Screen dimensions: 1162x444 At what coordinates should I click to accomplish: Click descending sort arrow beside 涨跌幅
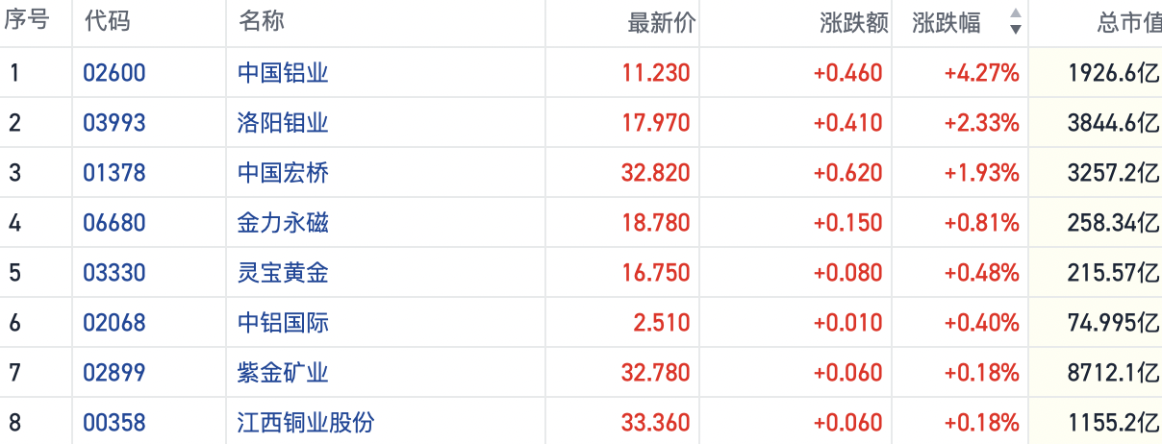(1015, 30)
